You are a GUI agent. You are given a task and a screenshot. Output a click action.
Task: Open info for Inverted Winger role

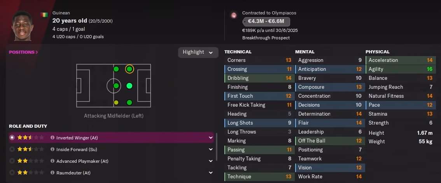52,138
